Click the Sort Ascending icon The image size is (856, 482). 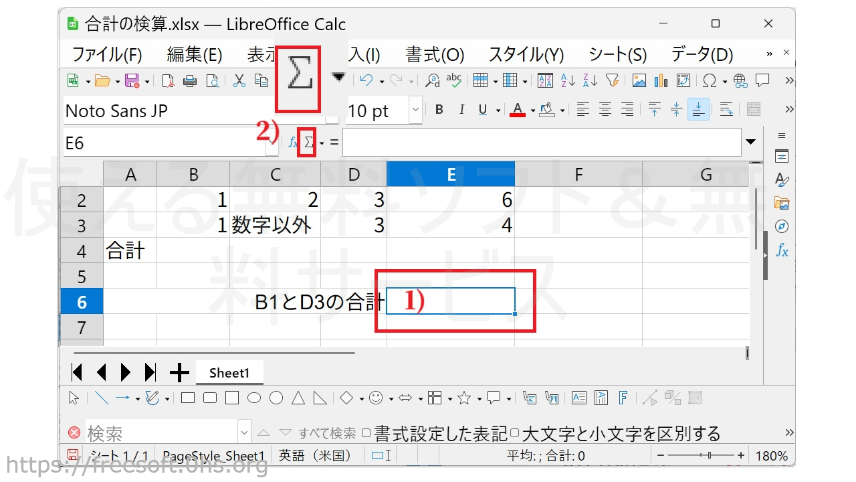[x=568, y=81]
